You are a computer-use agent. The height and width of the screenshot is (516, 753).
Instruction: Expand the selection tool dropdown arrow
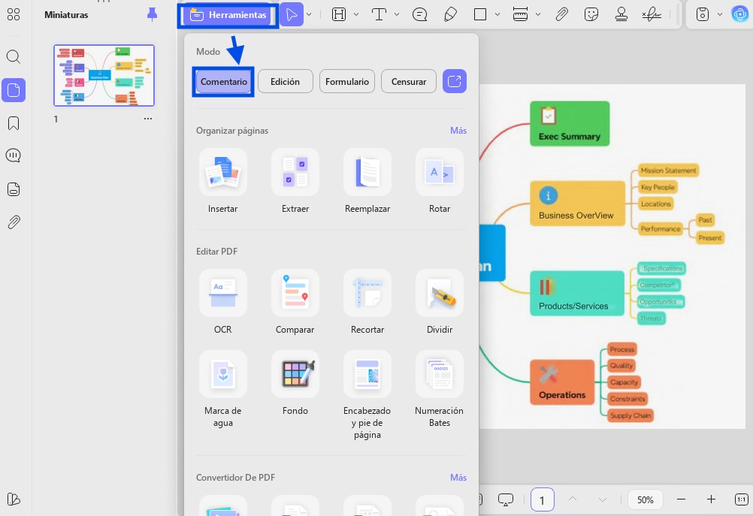pyautogui.click(x=309, y=14)
